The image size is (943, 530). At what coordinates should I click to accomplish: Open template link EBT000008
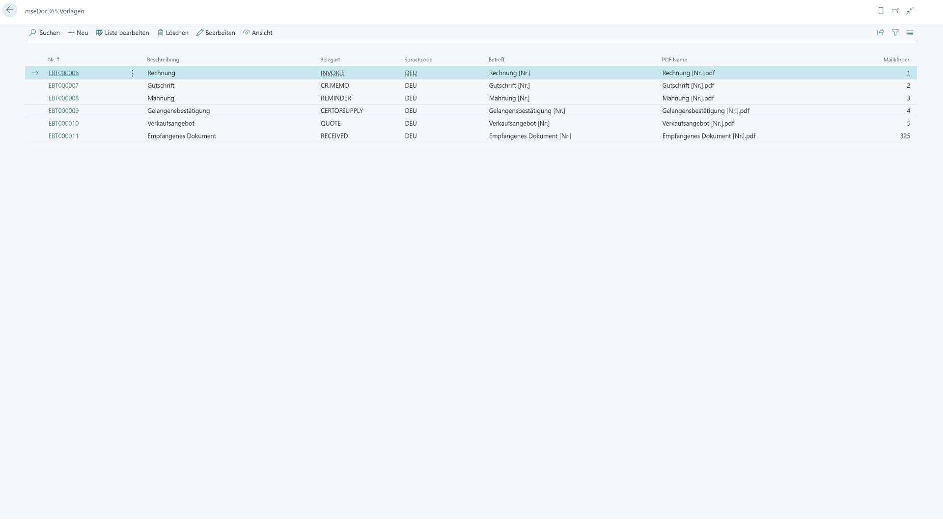pyautogui.click(x=63, y=98)
